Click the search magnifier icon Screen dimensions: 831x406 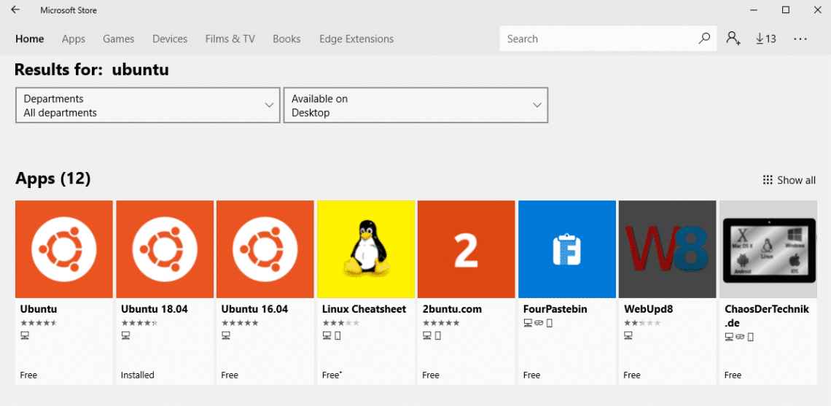pos(704,38)
